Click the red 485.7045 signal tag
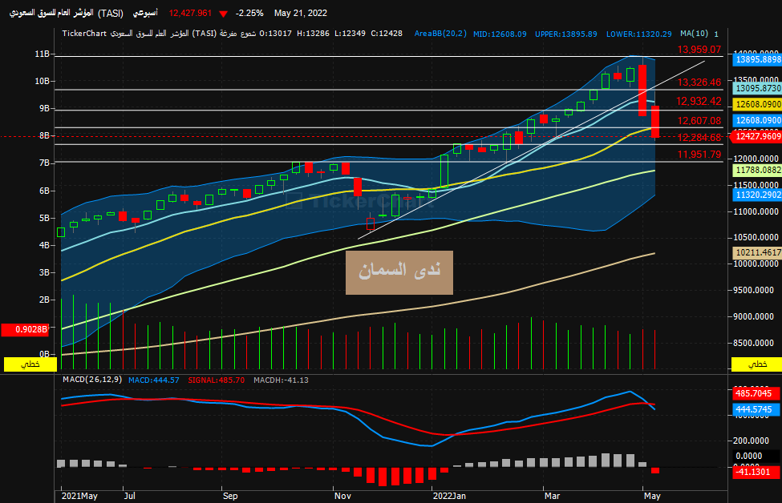The image size is (782, 503). 756,393
